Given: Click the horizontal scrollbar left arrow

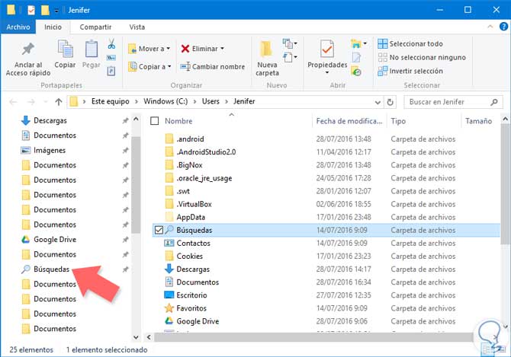Looking at the screenshot, I should point(149,337).
